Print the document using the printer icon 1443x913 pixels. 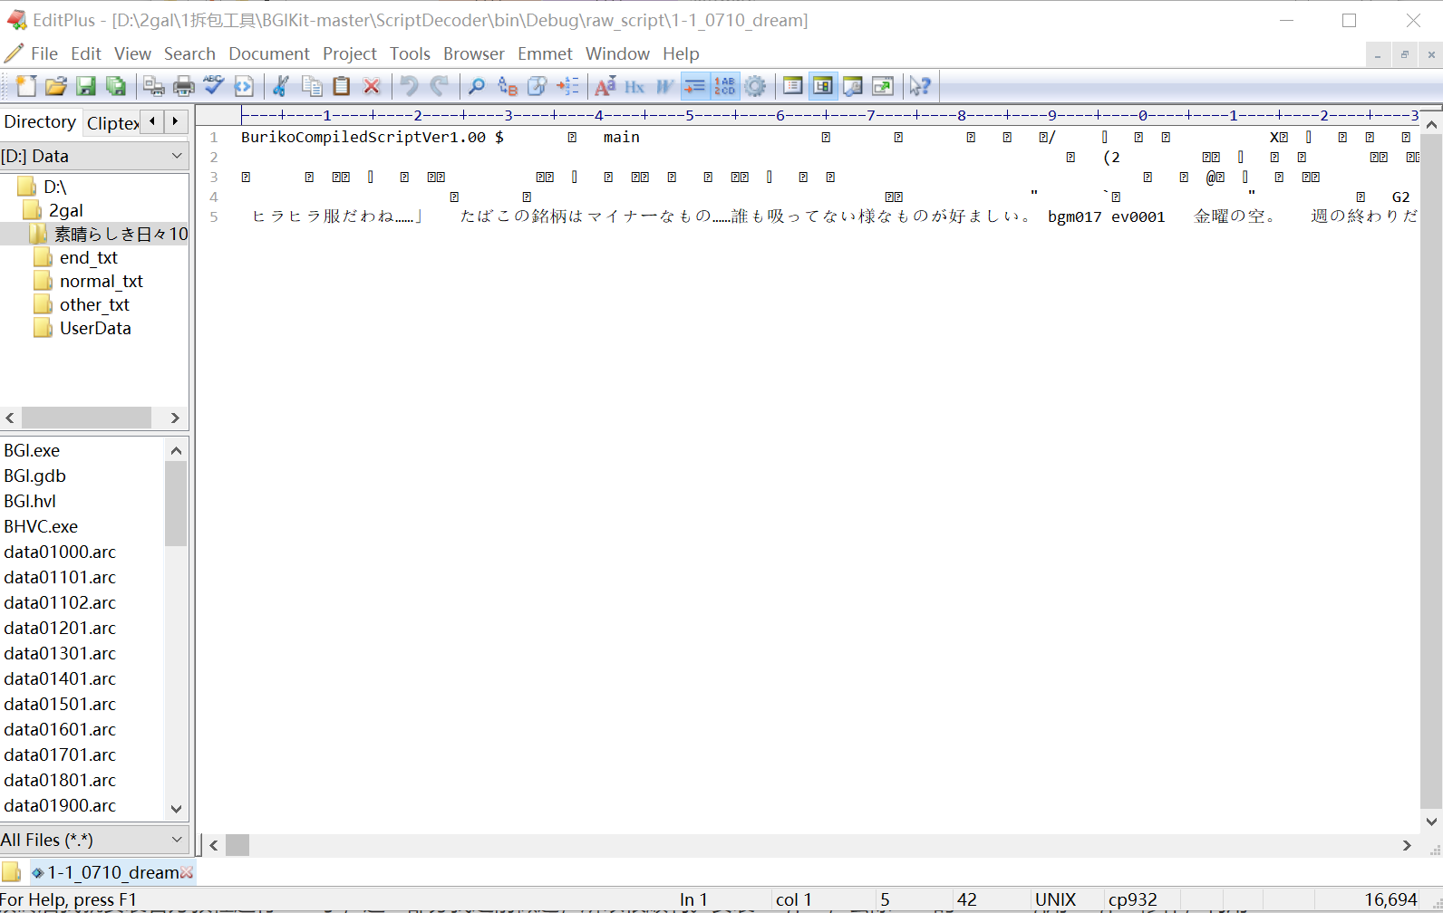tap(184, 86)
